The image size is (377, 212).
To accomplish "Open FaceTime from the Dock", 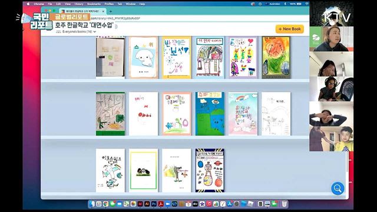I will coord(274,204).
